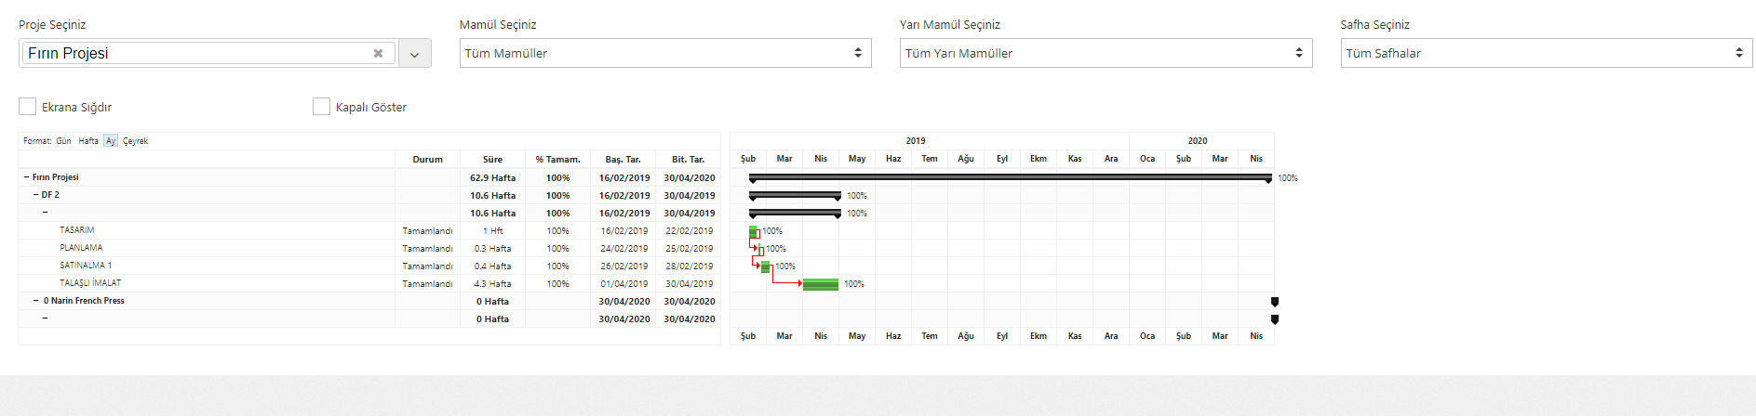The width and height of the screenshot is (1756, 416).
Task: Click the project search input field
Action: click(195, 54)
